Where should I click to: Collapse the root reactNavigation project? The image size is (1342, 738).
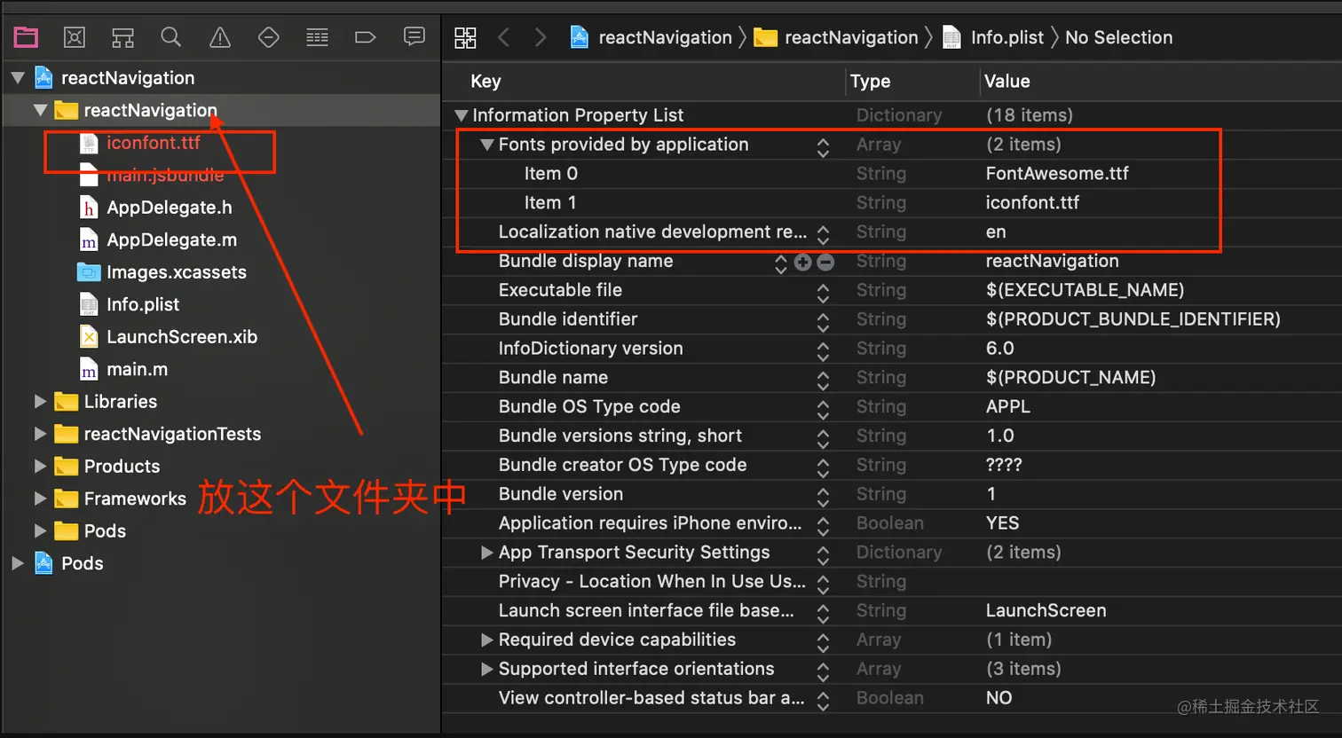18,78
